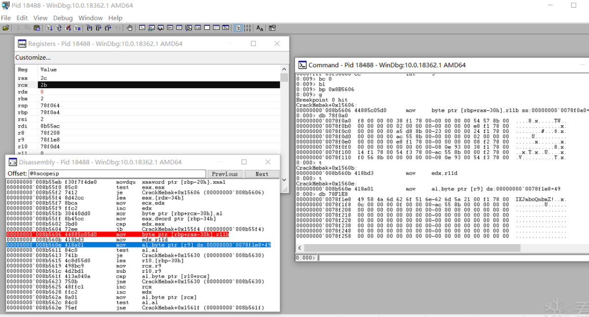Click the Next button in Disassembly

point(262,174)
